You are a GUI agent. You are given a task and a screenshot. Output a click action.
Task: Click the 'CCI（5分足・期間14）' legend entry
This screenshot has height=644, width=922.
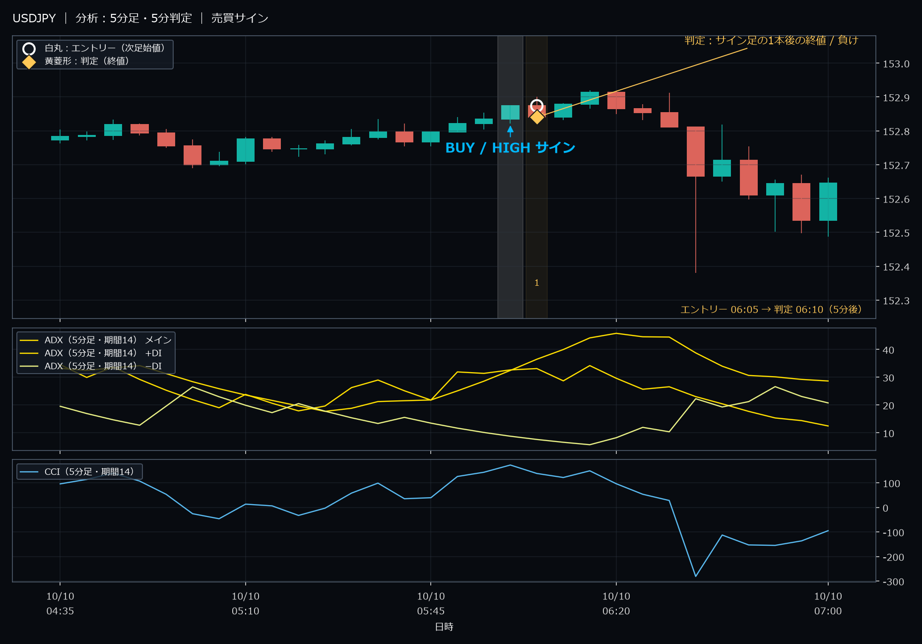coord(89,471)
